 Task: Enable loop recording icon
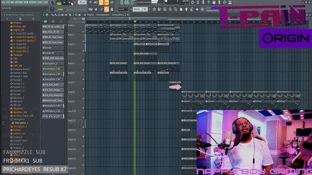(112, 2)
